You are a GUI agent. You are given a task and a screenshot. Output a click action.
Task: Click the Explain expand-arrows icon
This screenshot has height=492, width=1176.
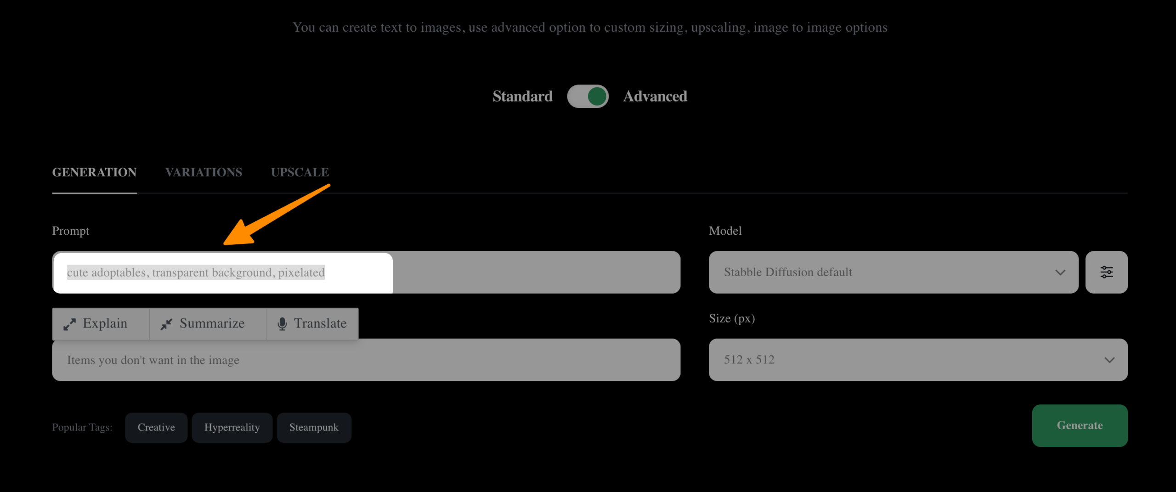[x=70, y=324]
